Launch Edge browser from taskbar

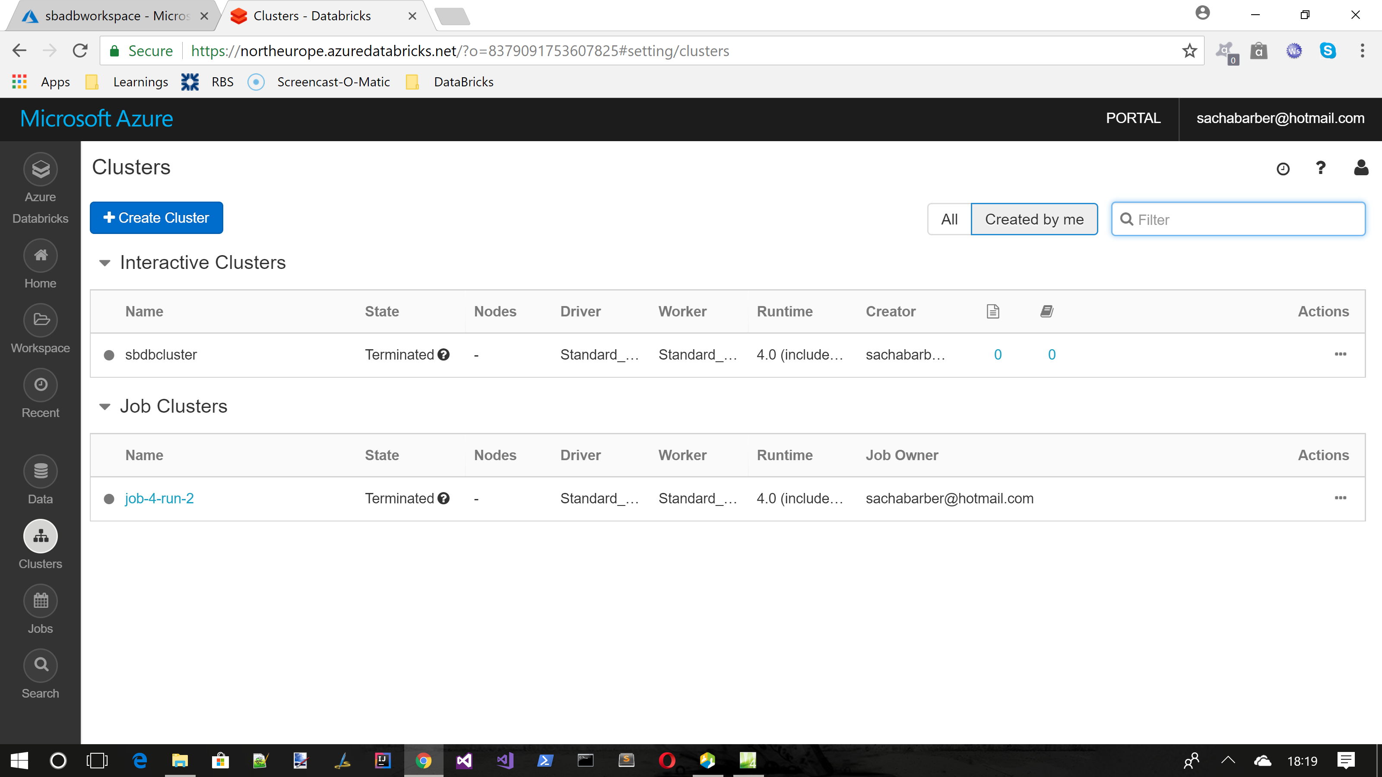coord(140,760)
